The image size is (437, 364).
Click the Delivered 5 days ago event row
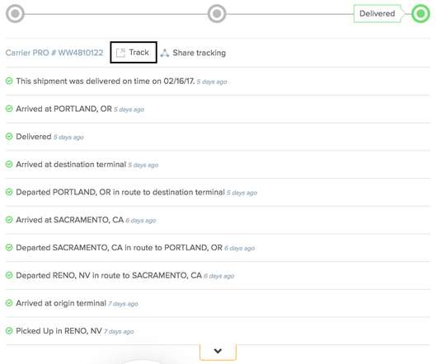coord(218,137)
